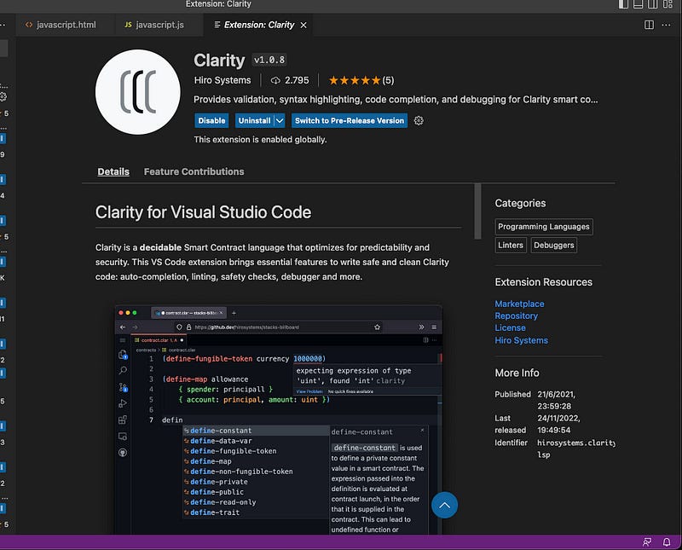
Task: Select the Extension: Clarity tab
Action: [x=259, y=25]
